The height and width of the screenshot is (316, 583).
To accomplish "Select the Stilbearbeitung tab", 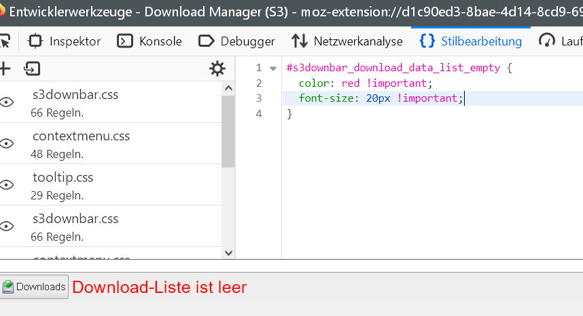I will (471, 41).
